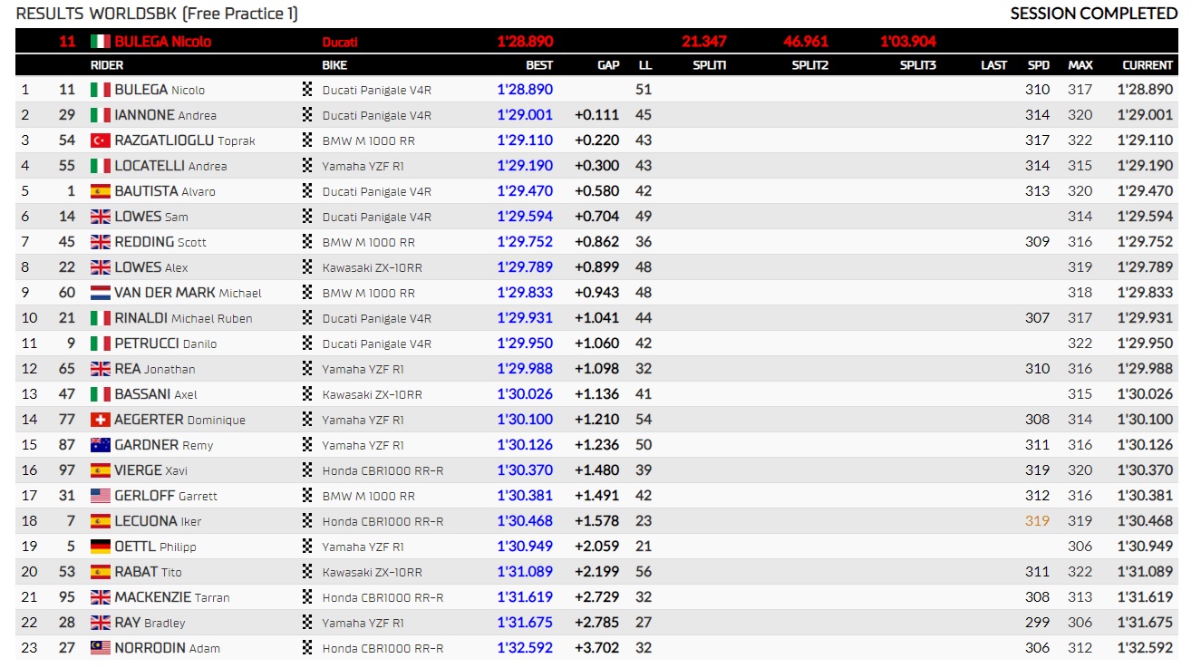Click checkered flag icon in LOWES Sam row
The image size is (1201, 668).
coord(307,217)
